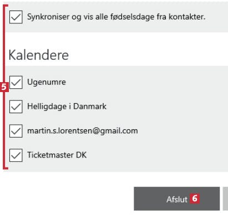
Task: Click the checkmark glyph inside the Ugenumre box
Action: pos(16,83)
